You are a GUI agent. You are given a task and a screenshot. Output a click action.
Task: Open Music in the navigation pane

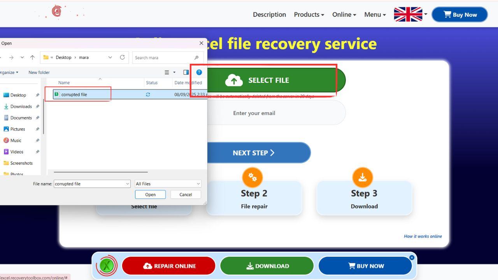point(16,140)
